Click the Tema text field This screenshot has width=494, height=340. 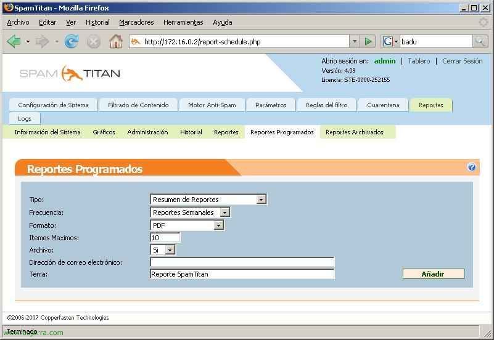(x=242, y=274)
